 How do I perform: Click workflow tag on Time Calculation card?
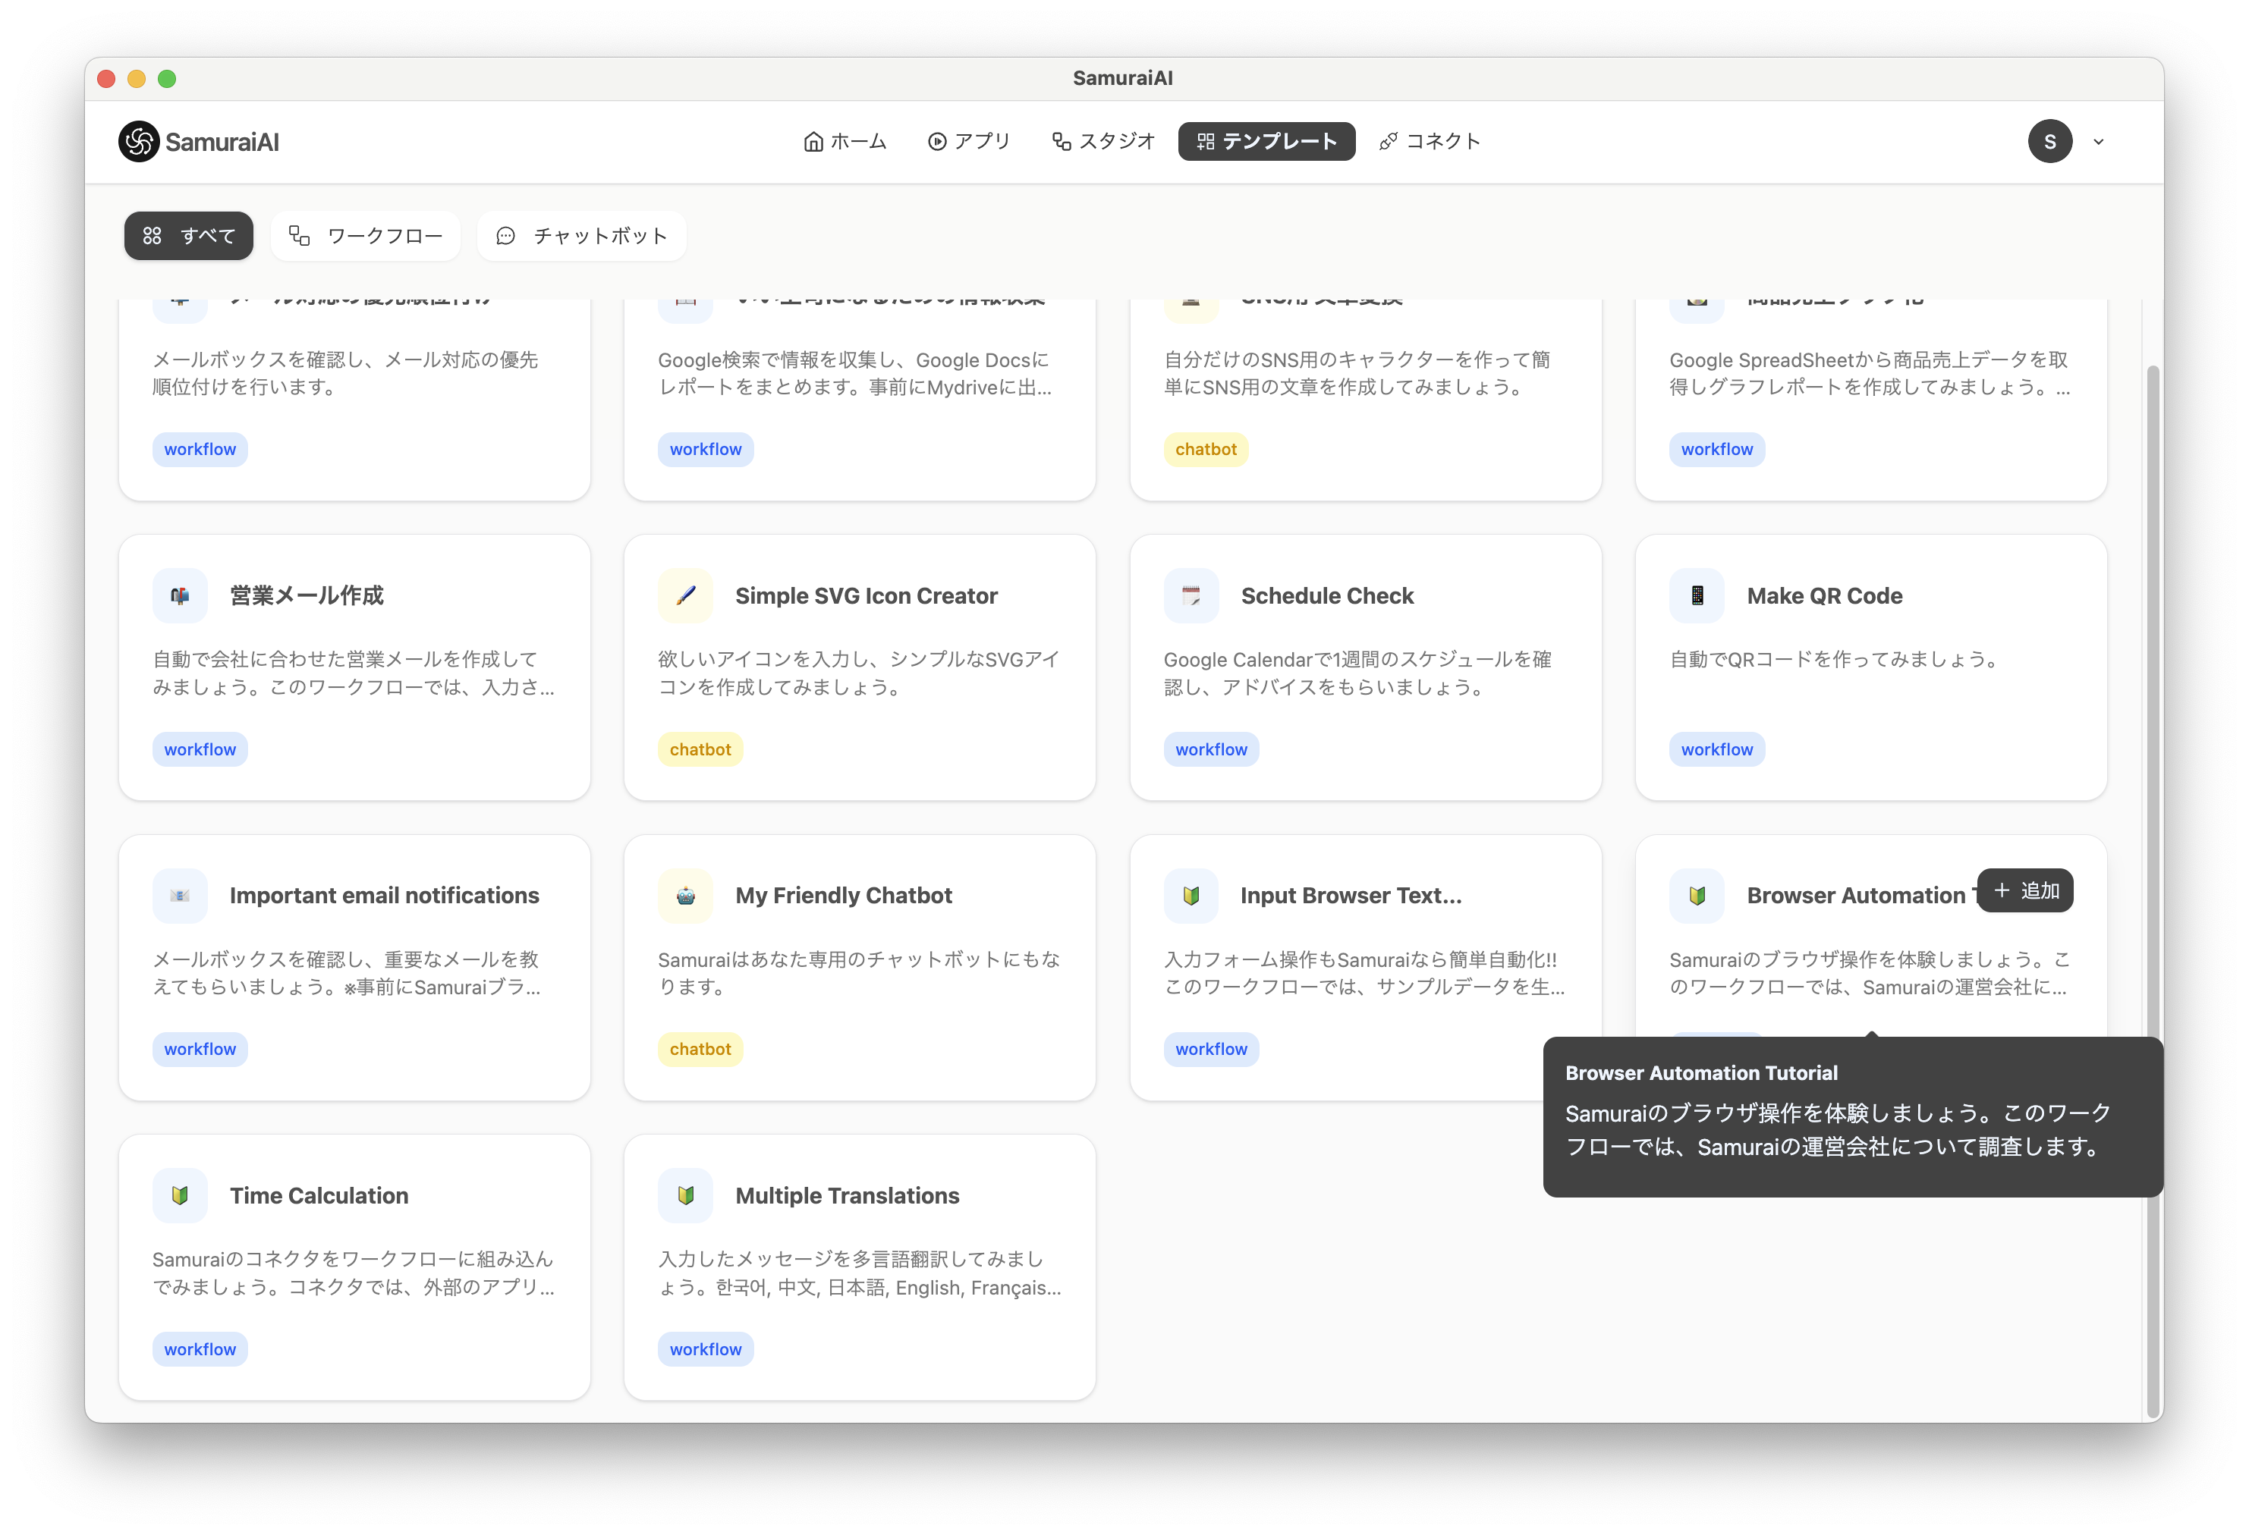(x=200, y=1349)
